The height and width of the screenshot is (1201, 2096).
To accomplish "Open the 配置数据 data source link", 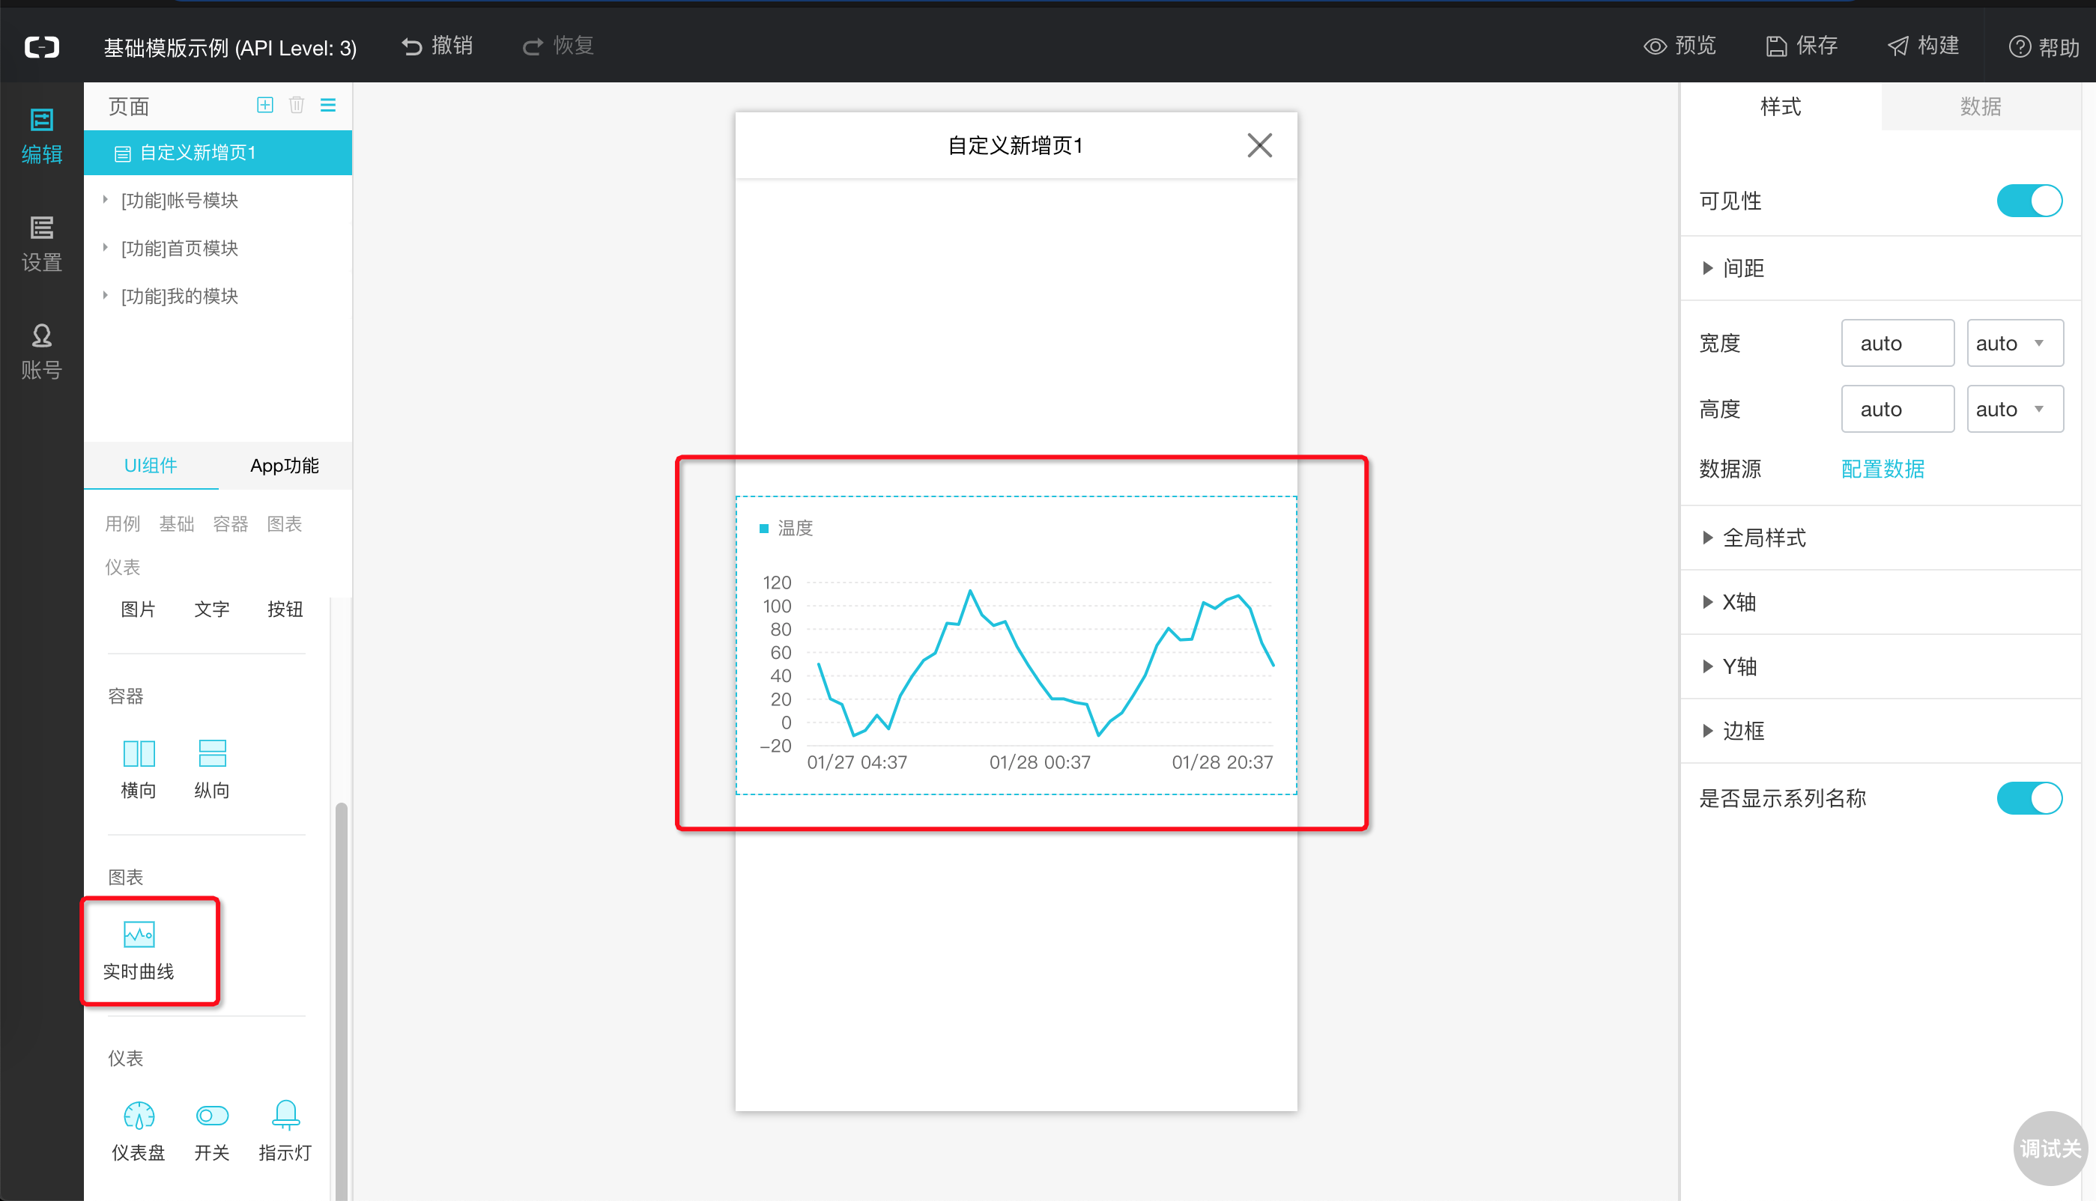I will [1883, 469].
